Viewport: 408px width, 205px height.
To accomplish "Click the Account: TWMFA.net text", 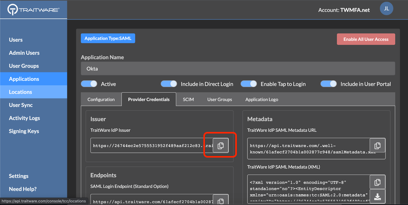I will 344,10.
